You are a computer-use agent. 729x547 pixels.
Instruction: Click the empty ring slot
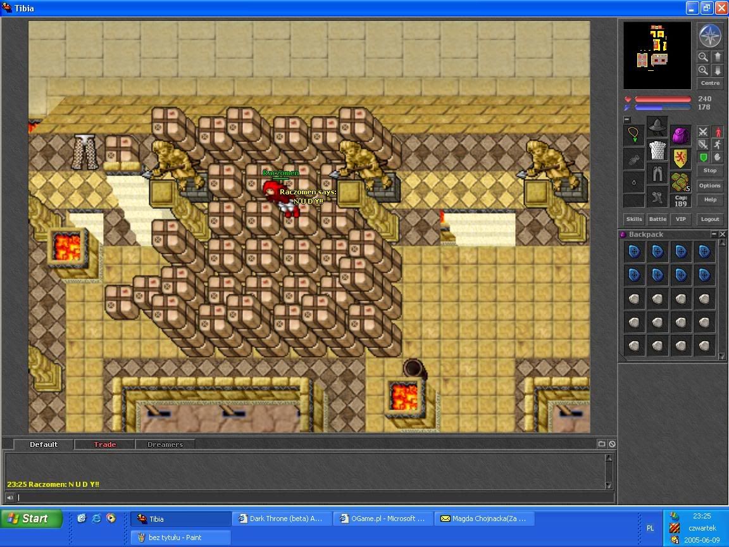[x=633, y=182]
